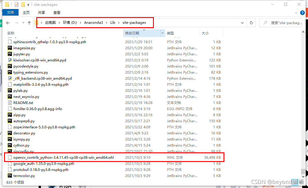
Task: Click the search site-packages input field
Action: point(281,23)
